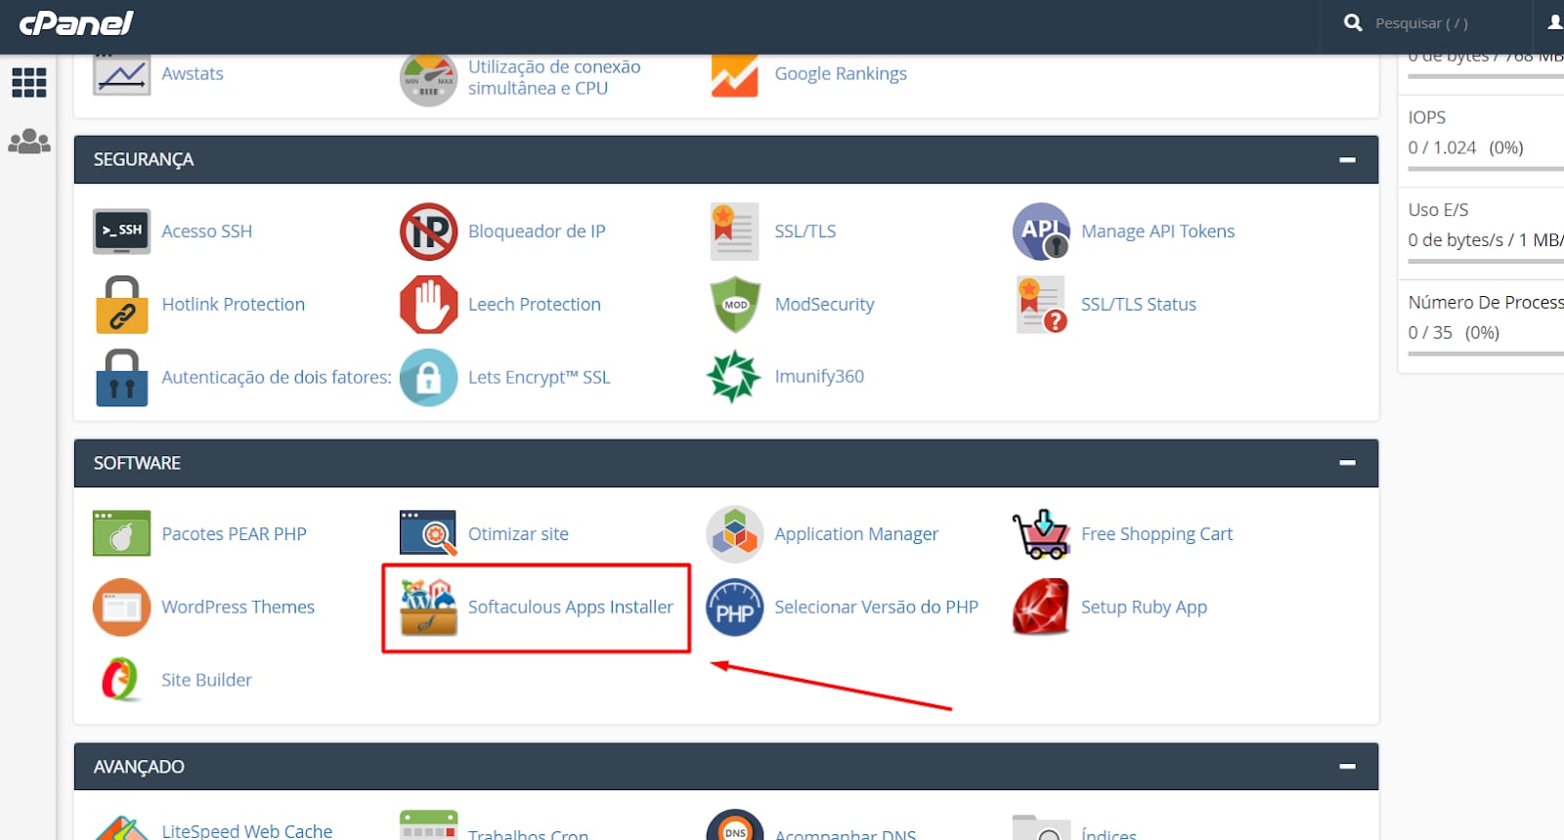Open the Acesso SSH terminal icon
This screenshot has width=1564, height=840.
click(121, 231)
